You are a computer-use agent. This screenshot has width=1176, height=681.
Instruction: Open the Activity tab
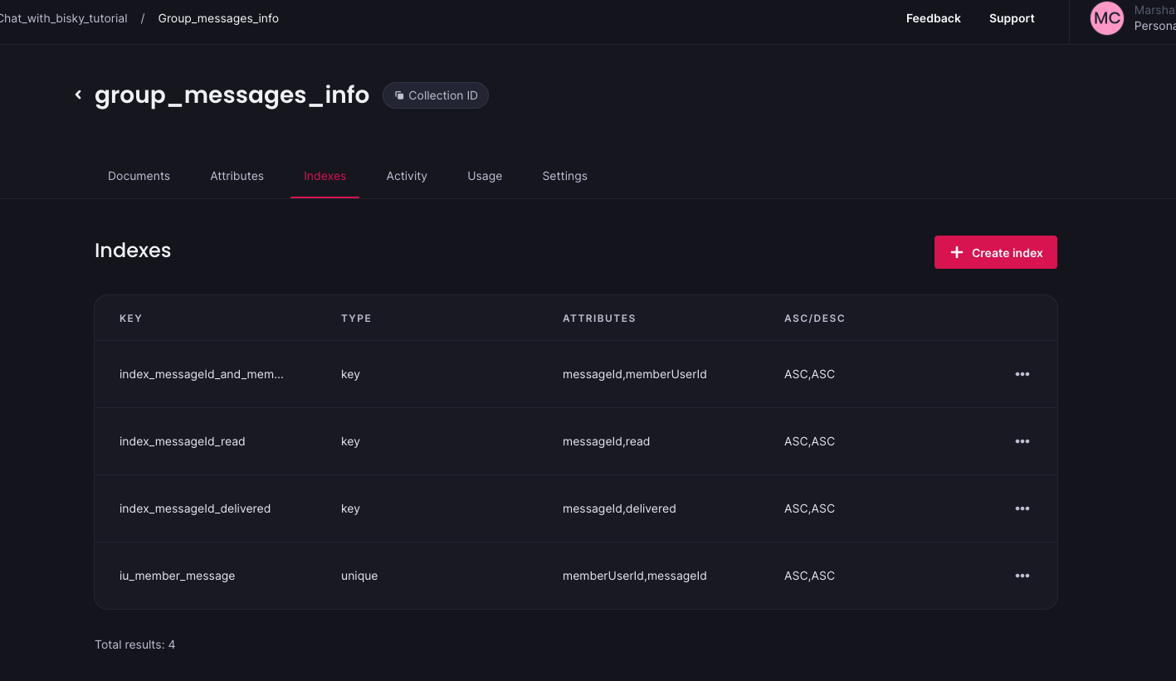coord(407,176)
